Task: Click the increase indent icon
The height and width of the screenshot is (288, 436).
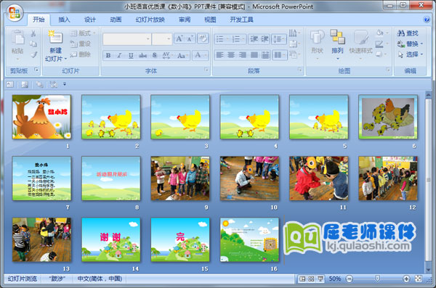Action: pos(265,39)
